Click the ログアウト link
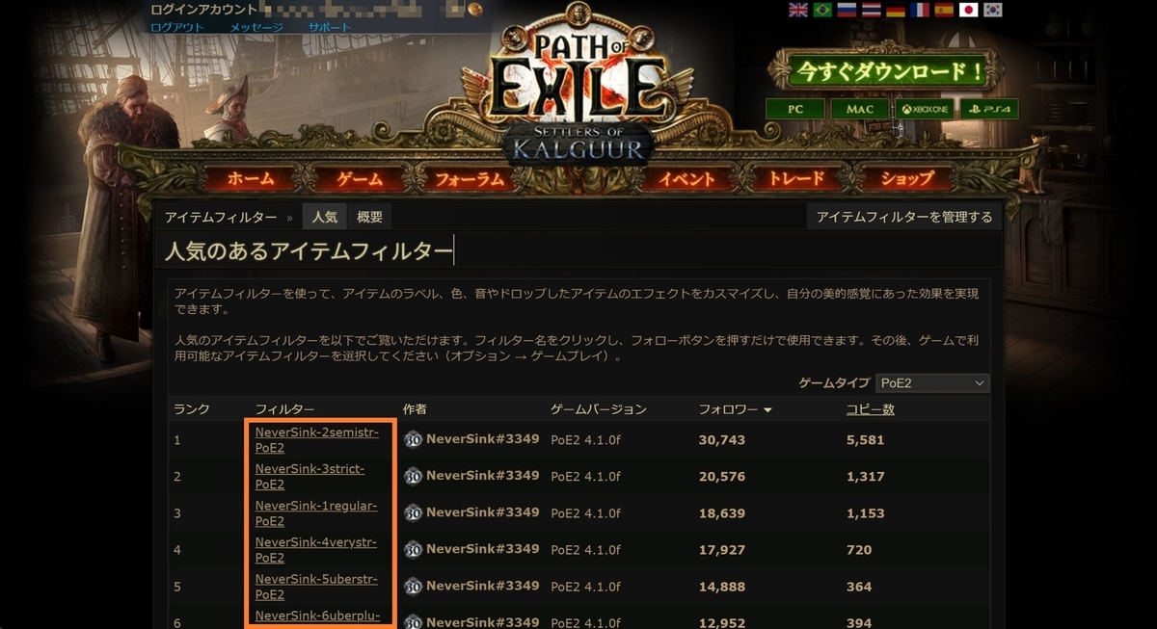1157x629 pixels. tap(177, 27)
